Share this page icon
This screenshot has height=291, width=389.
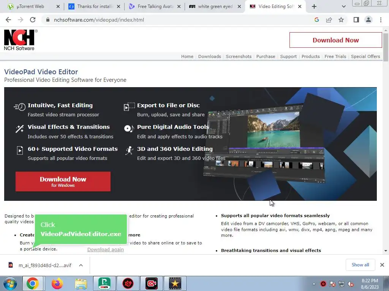coord(329,20)
